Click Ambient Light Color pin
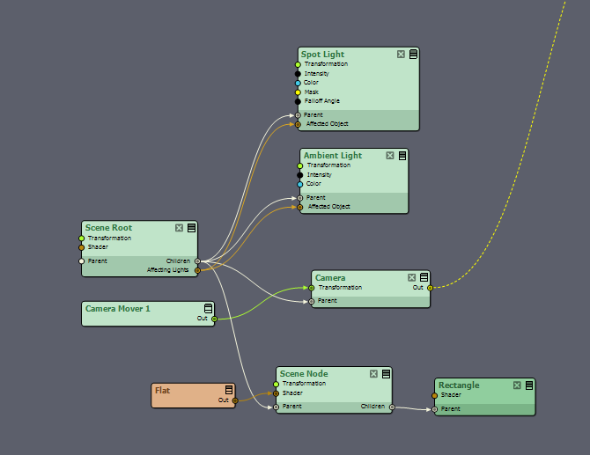The image size is (590, 455). (300, 184)
